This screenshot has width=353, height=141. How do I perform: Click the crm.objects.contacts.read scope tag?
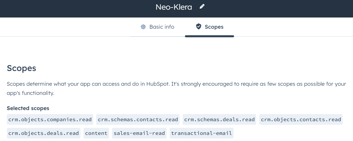(301, 119)
